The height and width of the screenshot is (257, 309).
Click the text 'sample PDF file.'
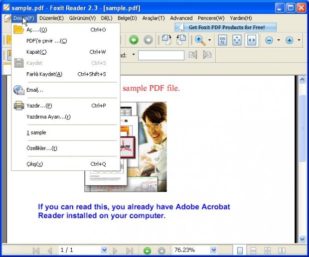(151, 88)
